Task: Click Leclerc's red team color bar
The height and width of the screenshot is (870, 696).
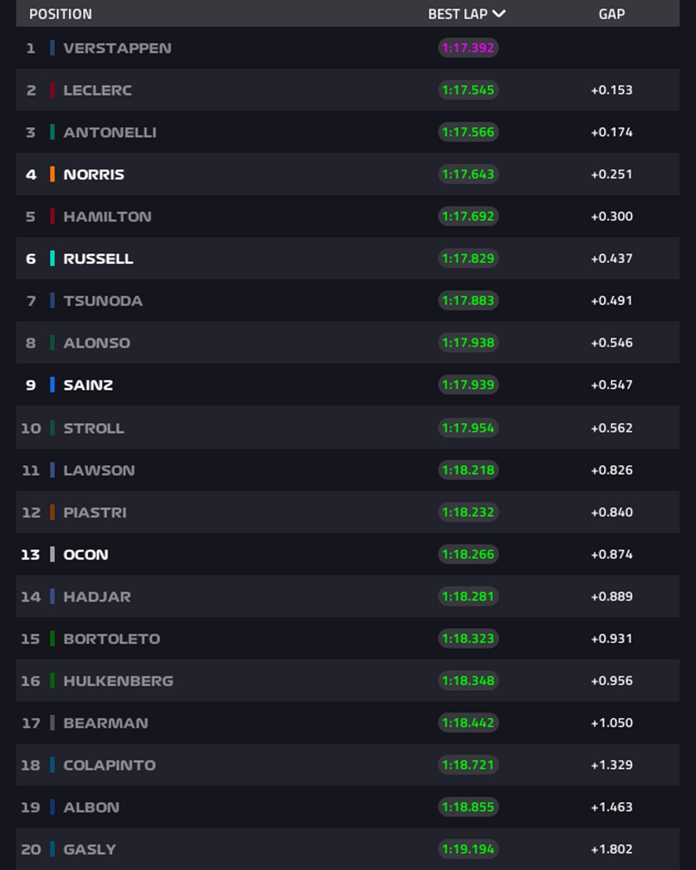Action: [x=52, y=90]
